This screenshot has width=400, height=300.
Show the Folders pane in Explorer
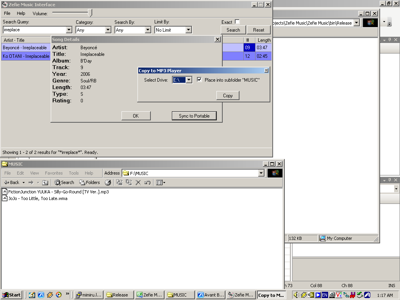[89, 182]
